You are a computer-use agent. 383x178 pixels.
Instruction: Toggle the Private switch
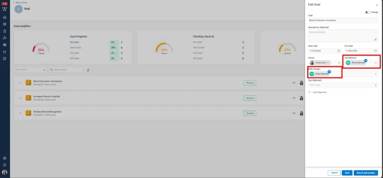coord(368,12)
